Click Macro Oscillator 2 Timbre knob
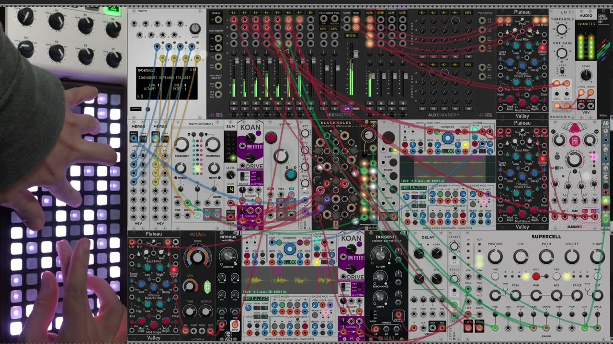Screen dimensions: 613x344 [x=181, y=168]
